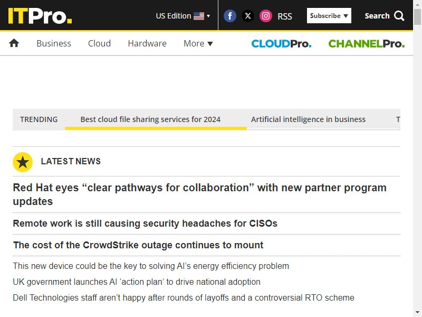Open UK government AI action plan article
Image resolution: width=422 pixels, height=317 pixels.
tap(137, 282)
